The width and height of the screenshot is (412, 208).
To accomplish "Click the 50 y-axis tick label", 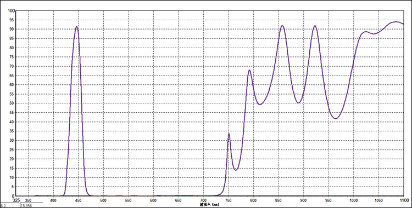I will pos(12,103).
